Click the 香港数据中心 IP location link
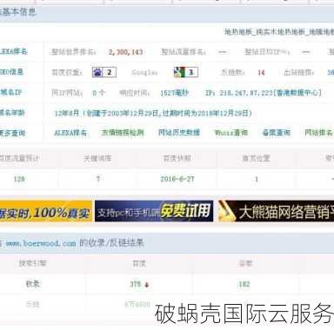Screen dimensions: 334x330 tap(298, 93)
